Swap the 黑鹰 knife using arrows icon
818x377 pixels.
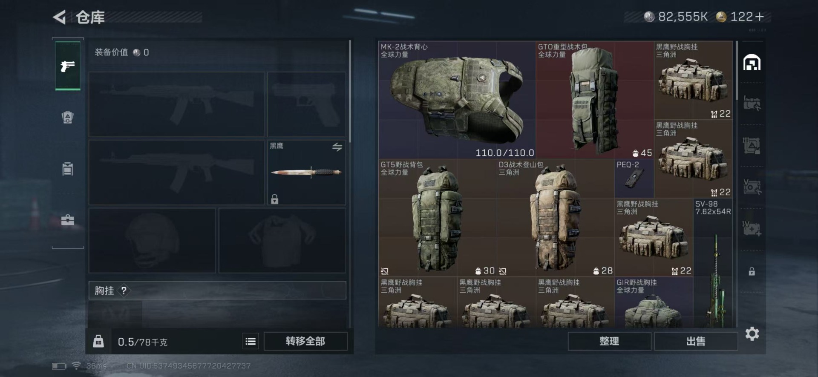point(337,147)
